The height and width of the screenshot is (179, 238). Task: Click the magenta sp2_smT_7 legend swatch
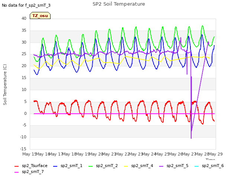pos(16,172)
